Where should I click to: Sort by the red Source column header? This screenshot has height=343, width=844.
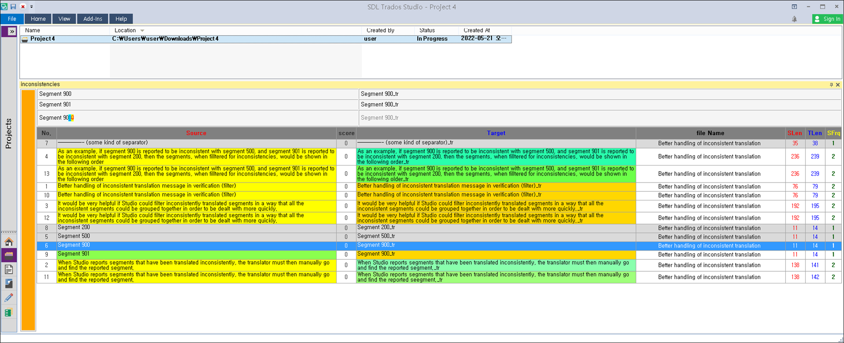pyautogui.click(x=196, y=133)
